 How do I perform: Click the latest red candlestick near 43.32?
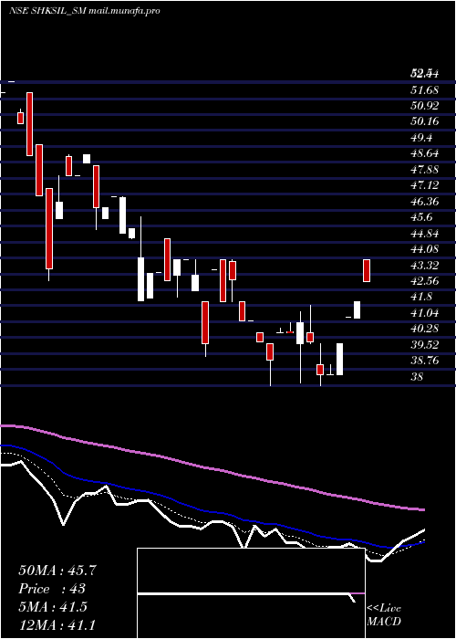(367, 270)
